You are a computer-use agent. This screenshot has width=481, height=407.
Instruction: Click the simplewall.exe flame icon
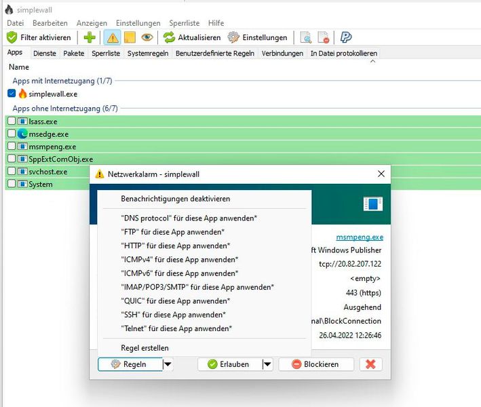click(22, 94)
